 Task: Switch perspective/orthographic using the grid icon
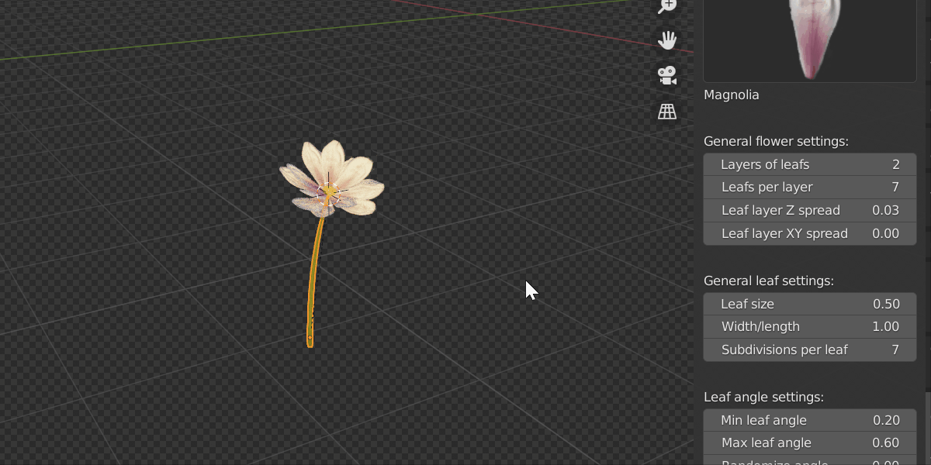[x=667, y=112]
